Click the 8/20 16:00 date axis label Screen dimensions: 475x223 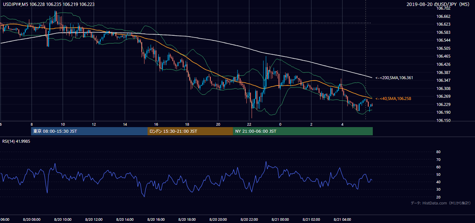click(x=156, y=219)
